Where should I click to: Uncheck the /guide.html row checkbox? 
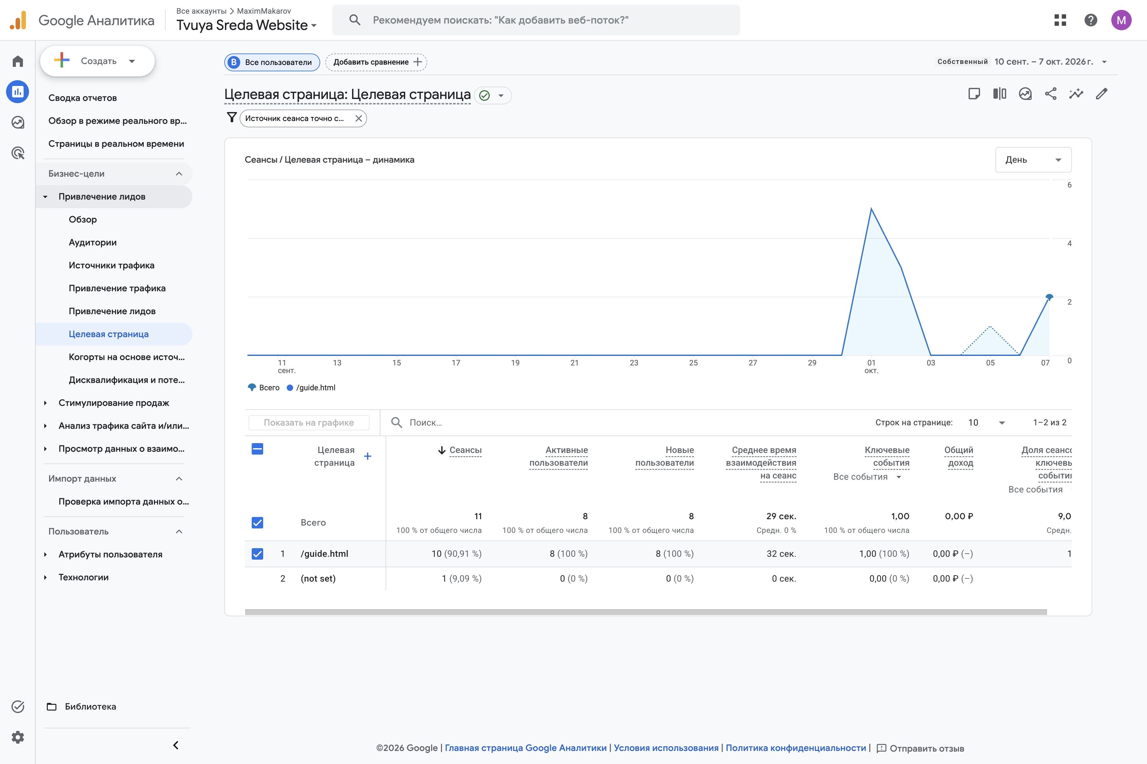pos(257,554)
